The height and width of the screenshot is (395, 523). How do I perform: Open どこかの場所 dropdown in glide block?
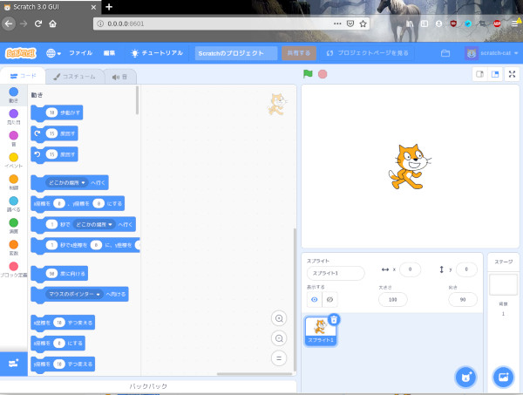click(x=94, y=224)
